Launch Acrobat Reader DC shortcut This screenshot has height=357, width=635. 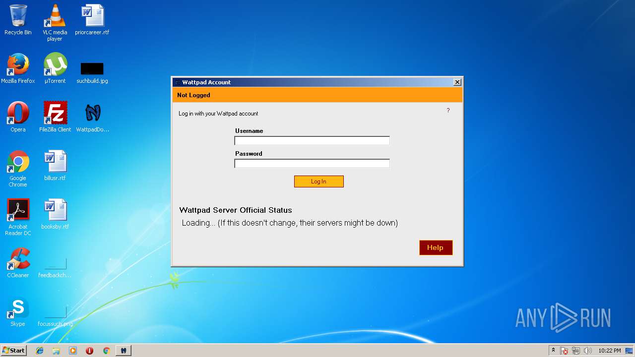[18, 217]
